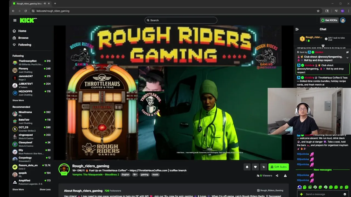The width and height of the screenshot is (351, 197).
Task: Click the green sparkle chat icon
Action: click(x=301, y=194)
